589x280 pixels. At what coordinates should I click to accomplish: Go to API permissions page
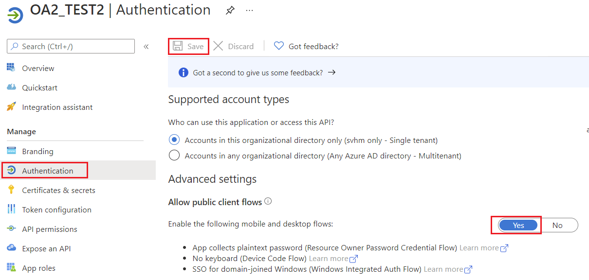[x=50, y=229]
